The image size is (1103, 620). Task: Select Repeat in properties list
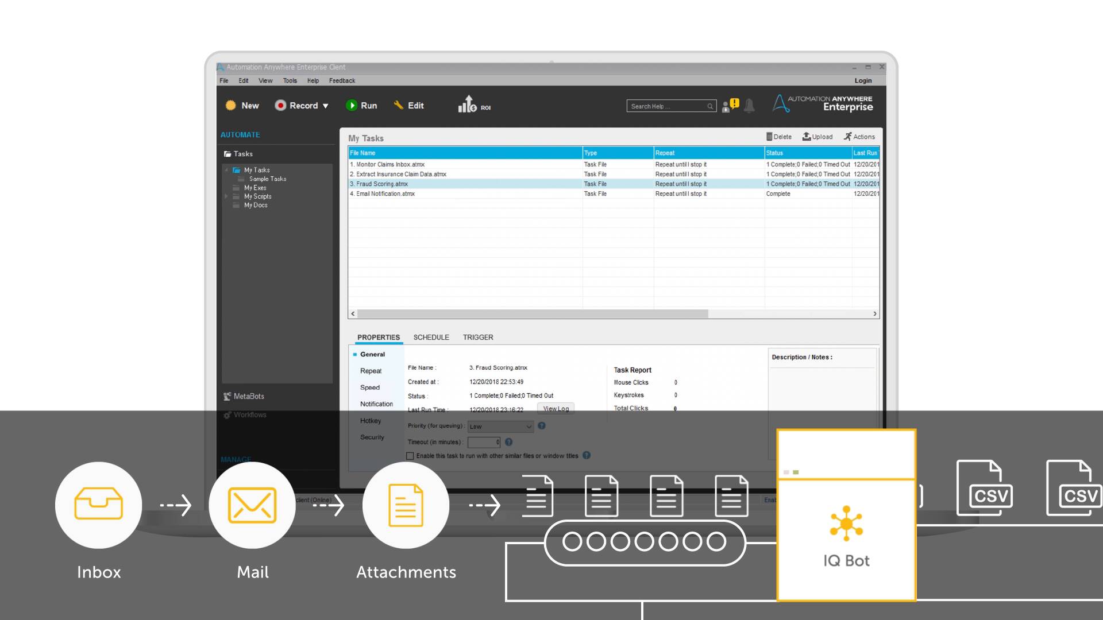[371, 371]
